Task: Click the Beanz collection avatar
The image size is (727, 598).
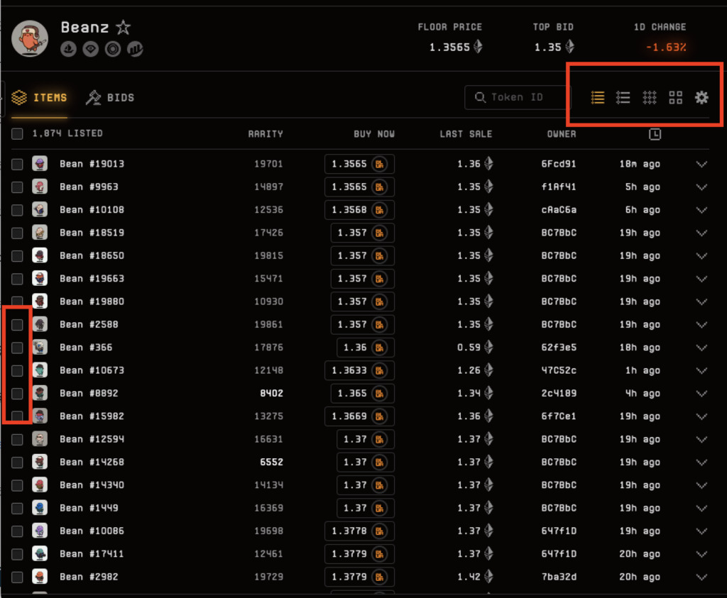Action: (x=30, y=39)
